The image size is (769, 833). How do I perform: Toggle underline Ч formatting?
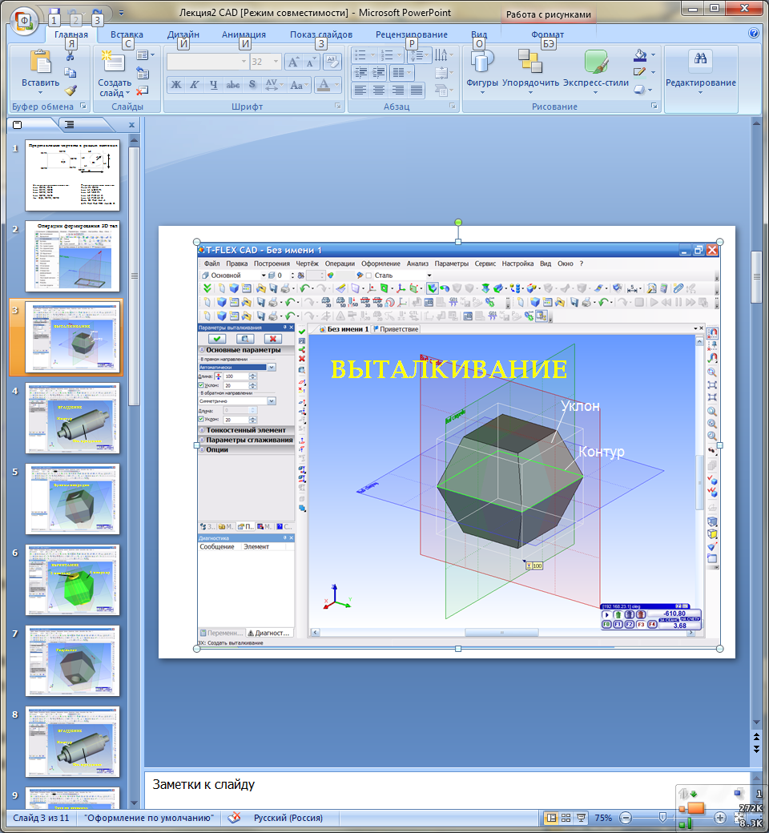[214, 84]
